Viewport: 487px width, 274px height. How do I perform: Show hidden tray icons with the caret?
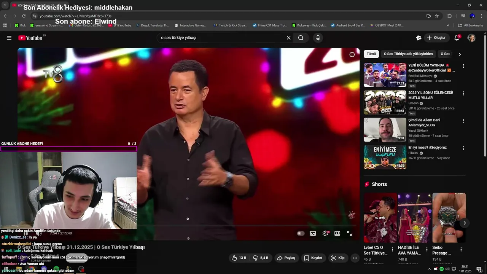430,269
